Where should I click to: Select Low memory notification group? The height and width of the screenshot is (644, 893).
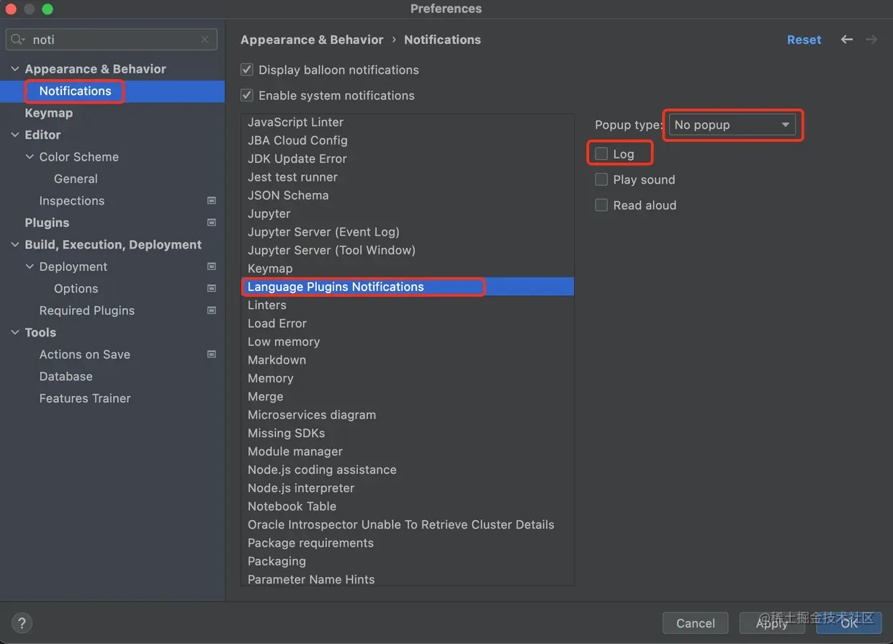(408, 341)
